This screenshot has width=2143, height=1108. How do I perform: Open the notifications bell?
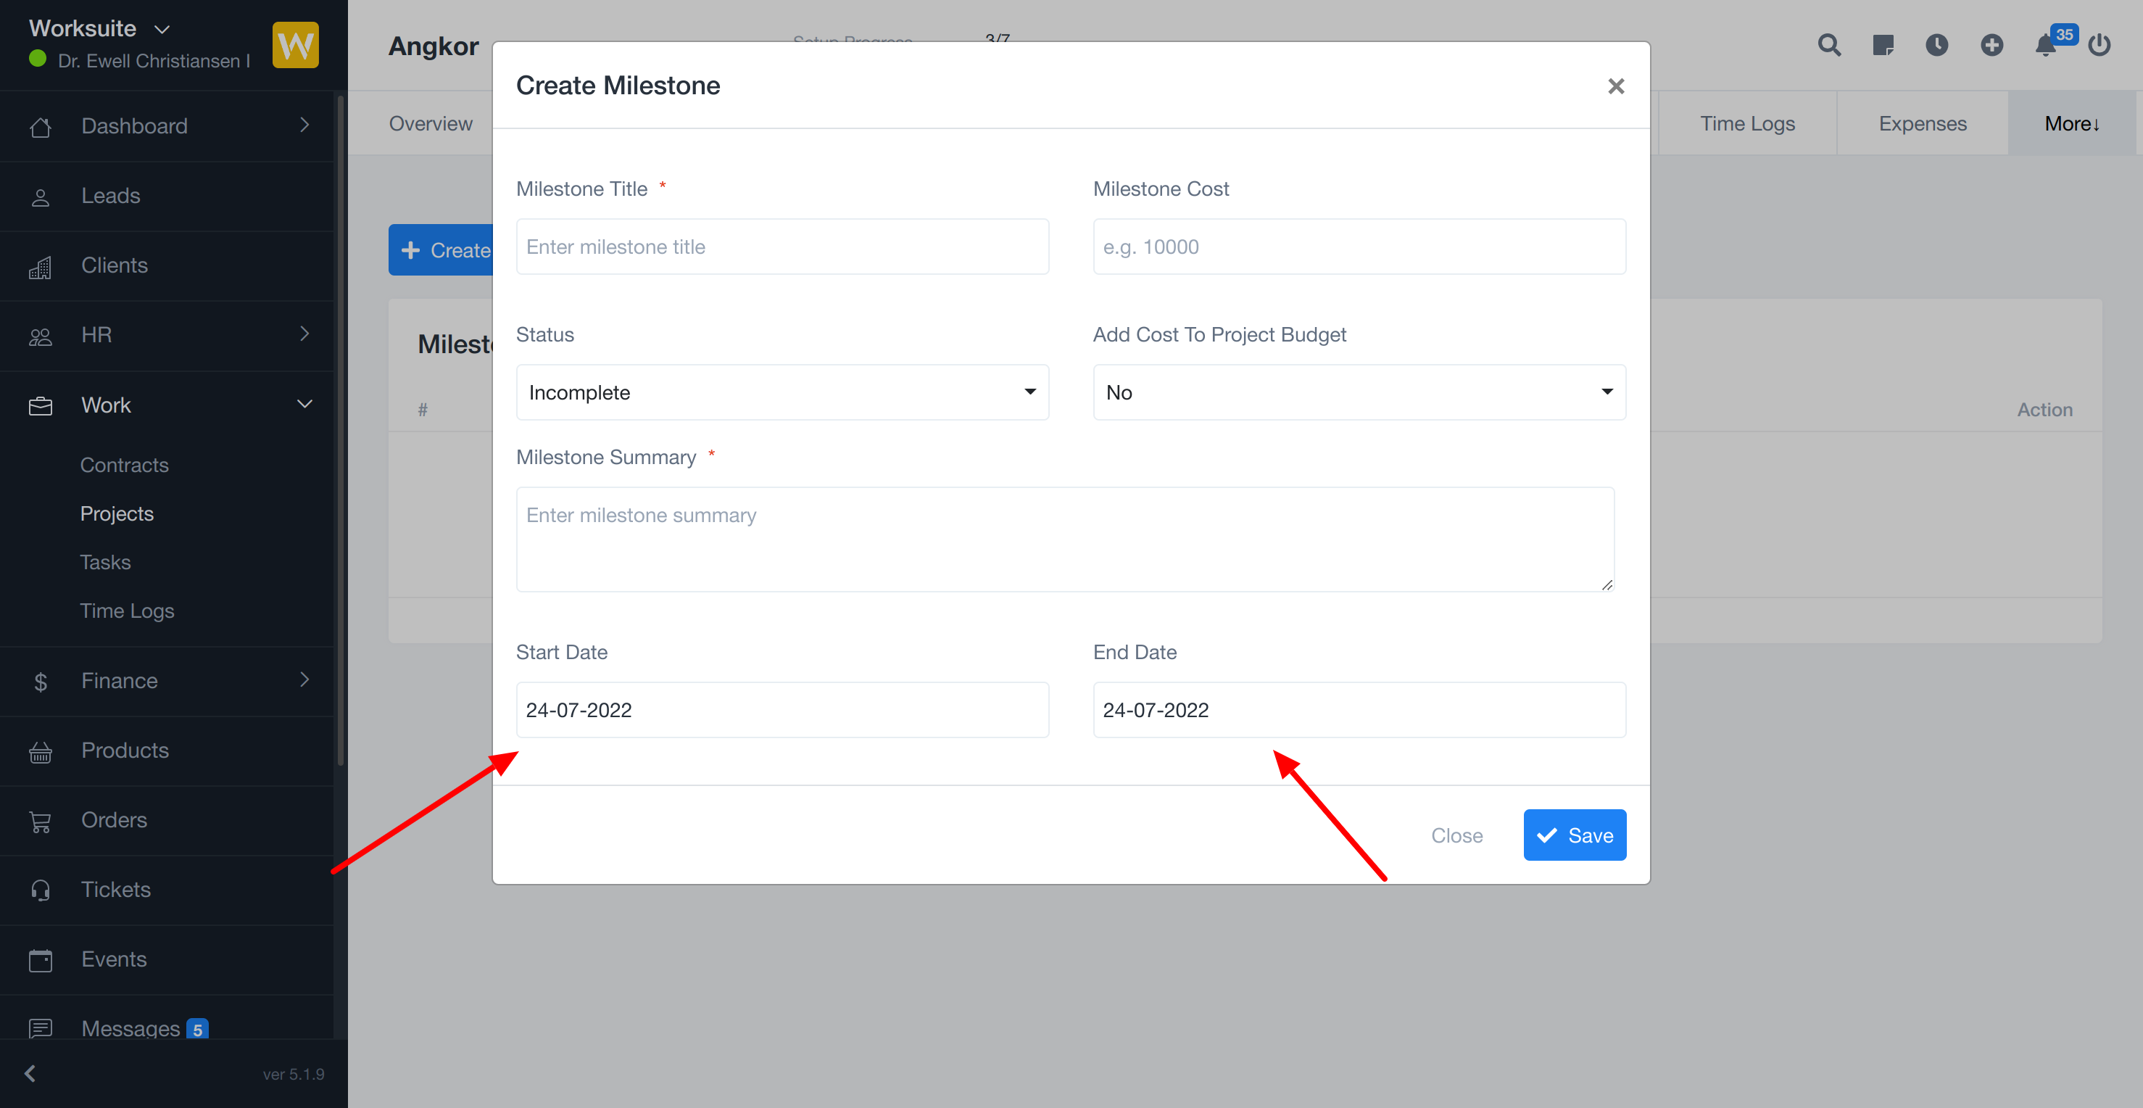click(2046, 46)
